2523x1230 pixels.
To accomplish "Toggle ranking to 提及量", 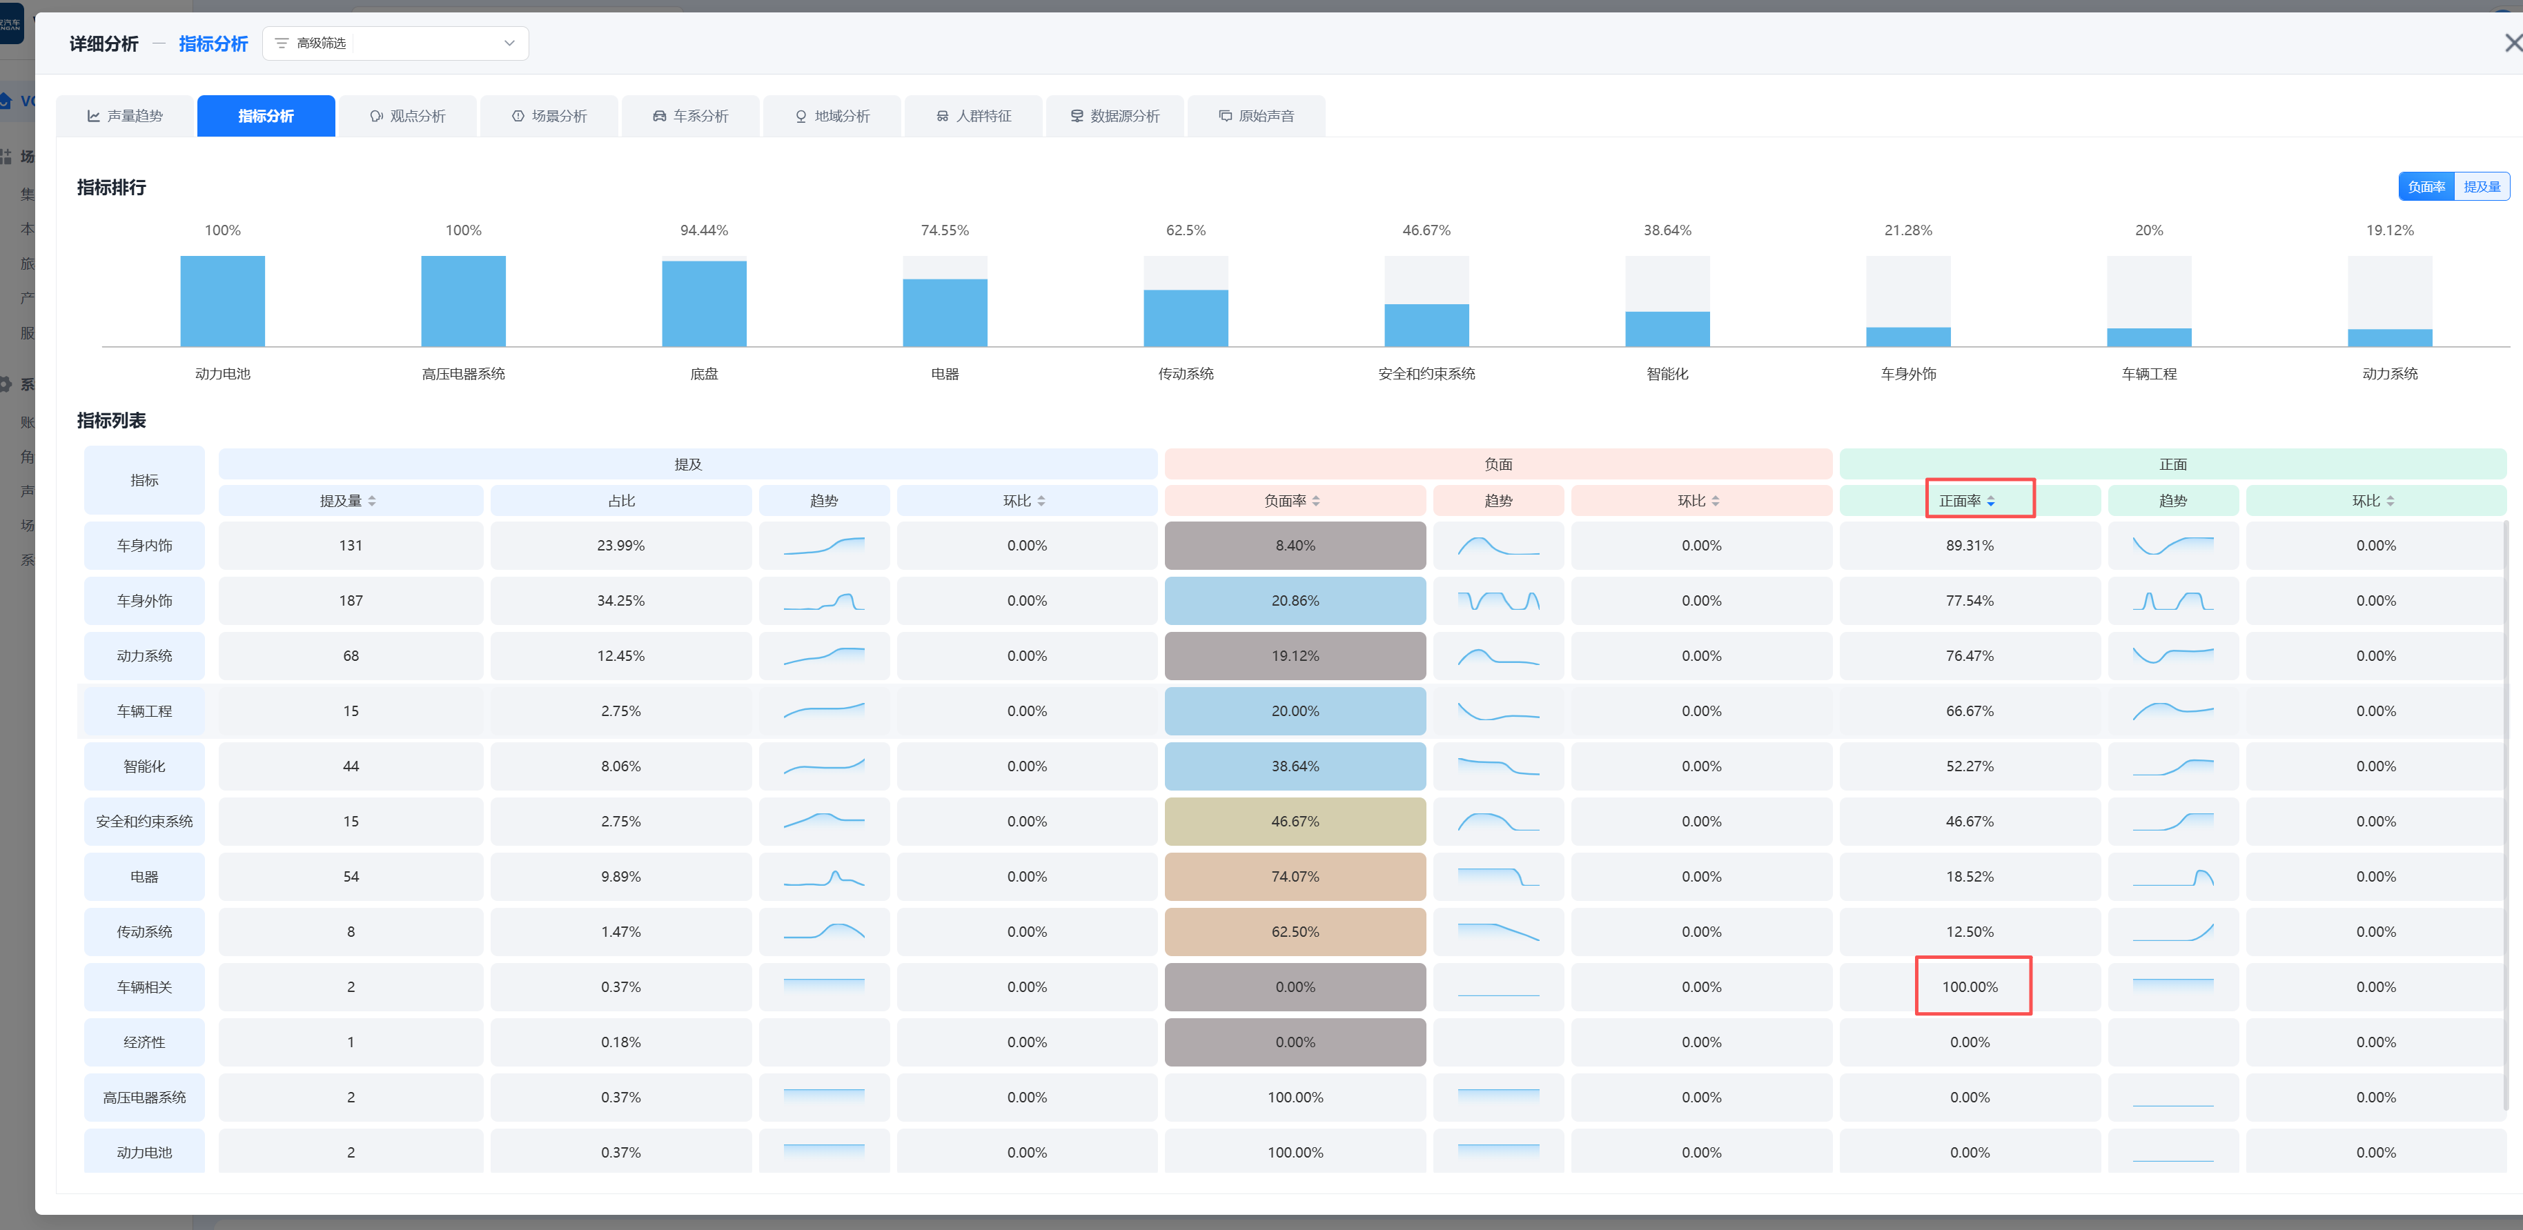I will pos(2481,187).
